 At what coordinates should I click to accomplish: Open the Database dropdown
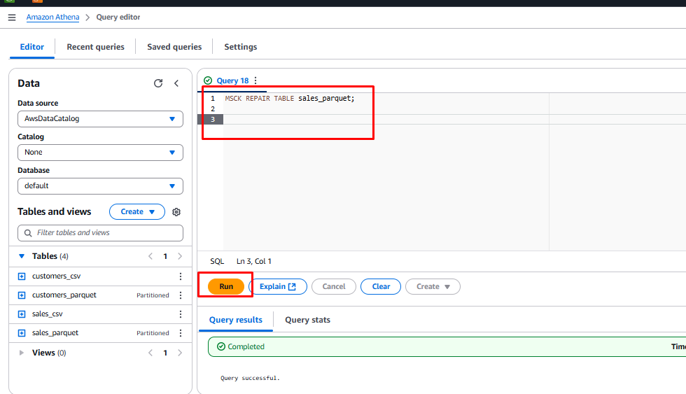click(x=100, y=186)
